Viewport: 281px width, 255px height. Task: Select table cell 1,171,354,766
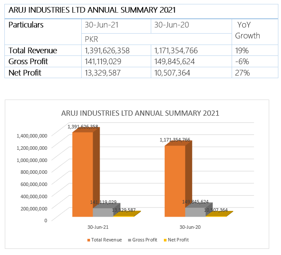[191, 50]
